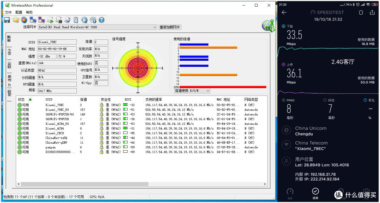Screen dimensions: 380x203
Task: Click the blue question mark help icon
Action: (102, 20)
